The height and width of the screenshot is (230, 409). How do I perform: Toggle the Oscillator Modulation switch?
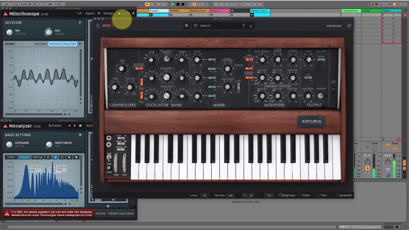pyautogui.click(x=139, y=69)
